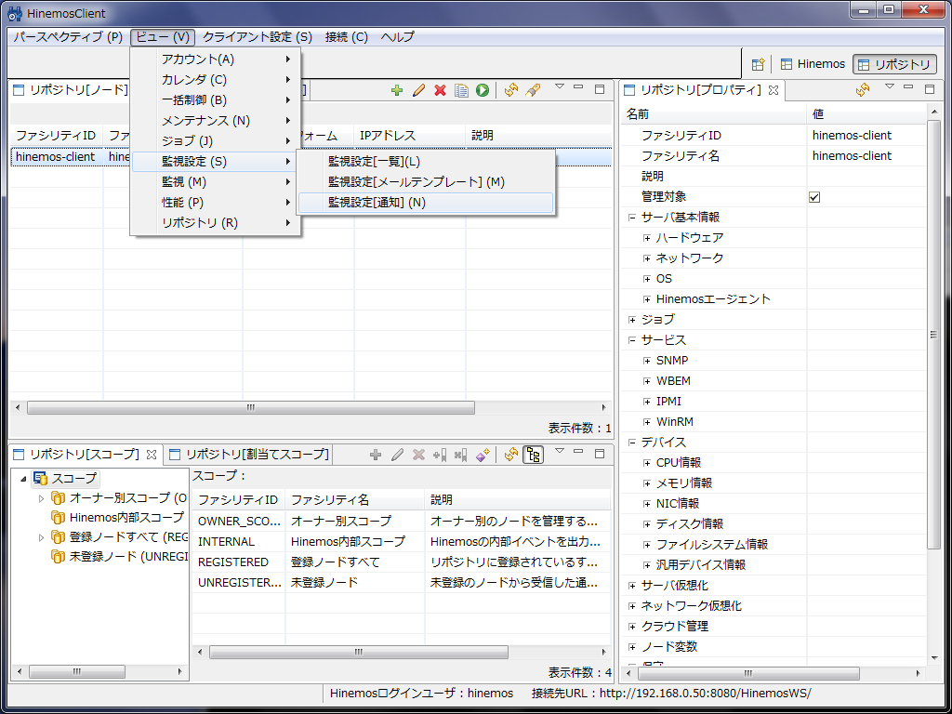952x714 pixels.
Task: Click the purple diamond icon in scope toolbar
Action: [483, 454]
